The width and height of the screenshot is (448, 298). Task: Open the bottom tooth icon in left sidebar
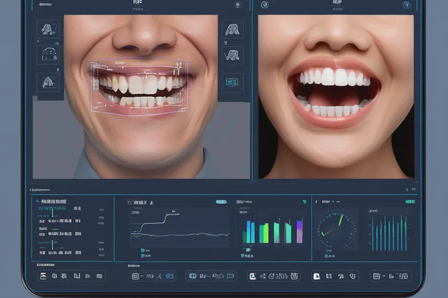[47, 82]
